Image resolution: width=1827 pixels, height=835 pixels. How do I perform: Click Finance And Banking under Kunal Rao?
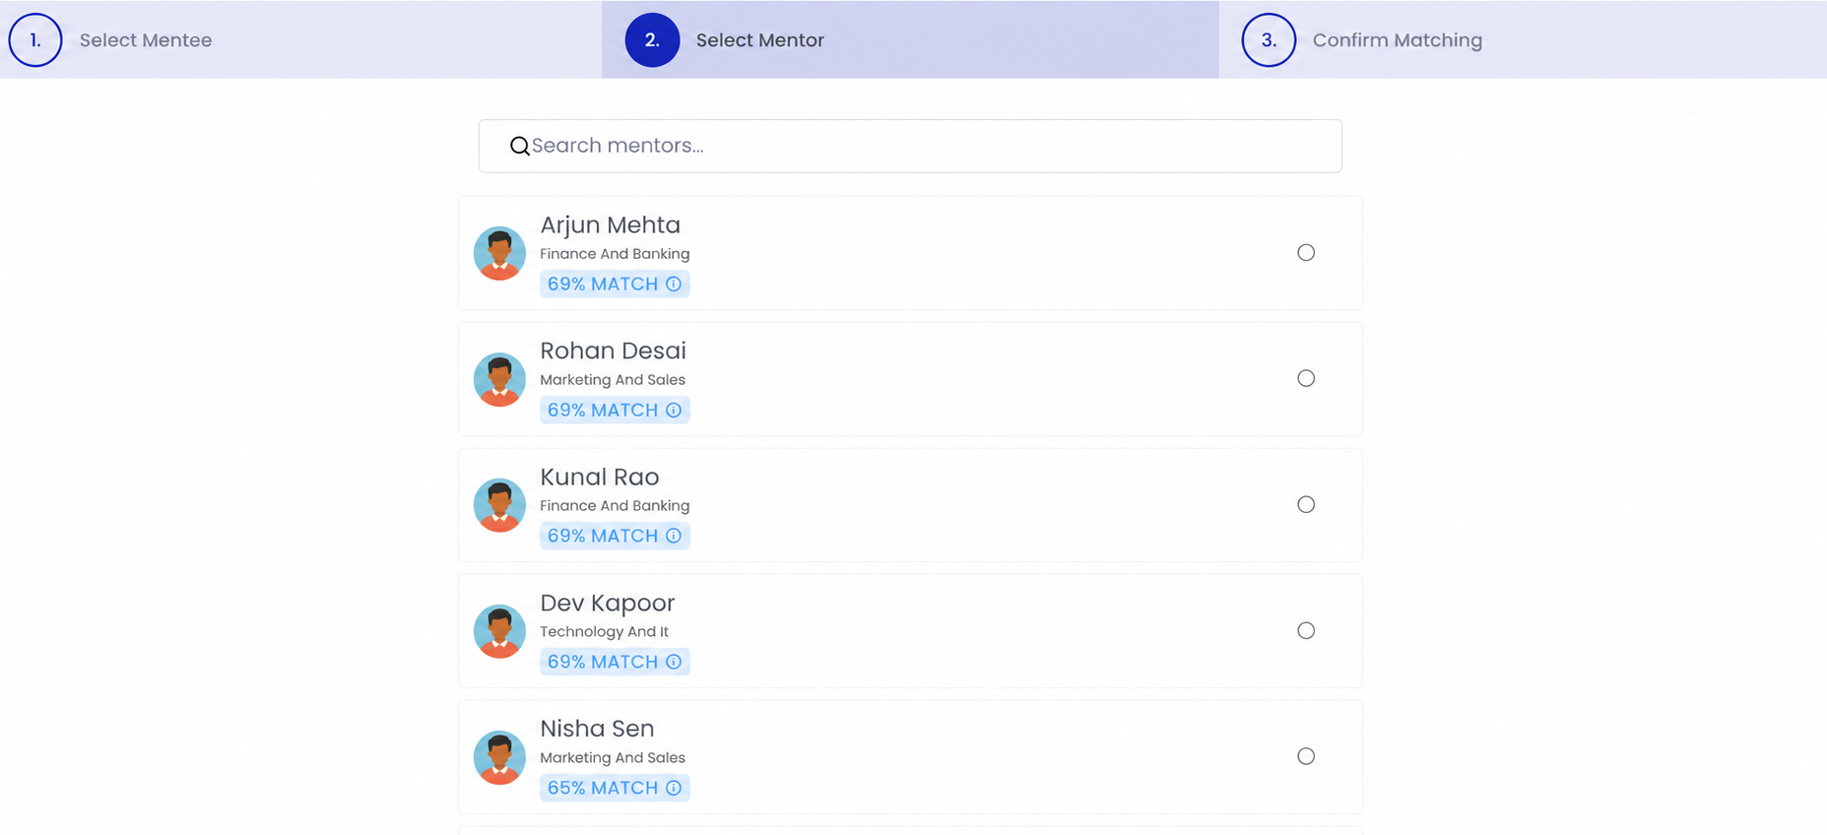point(615,506)
